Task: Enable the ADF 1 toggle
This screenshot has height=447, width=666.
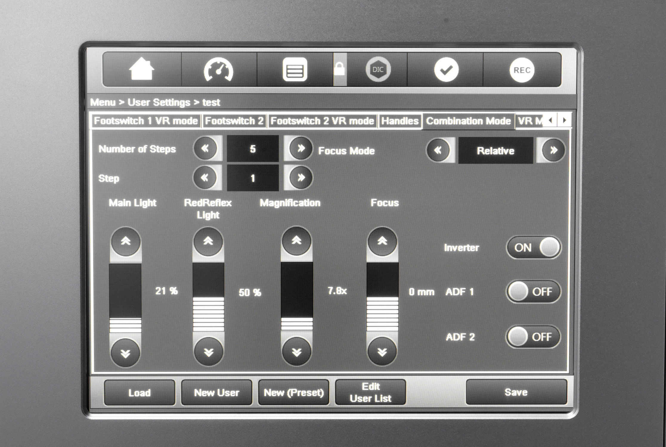Action: click(533, 291)
